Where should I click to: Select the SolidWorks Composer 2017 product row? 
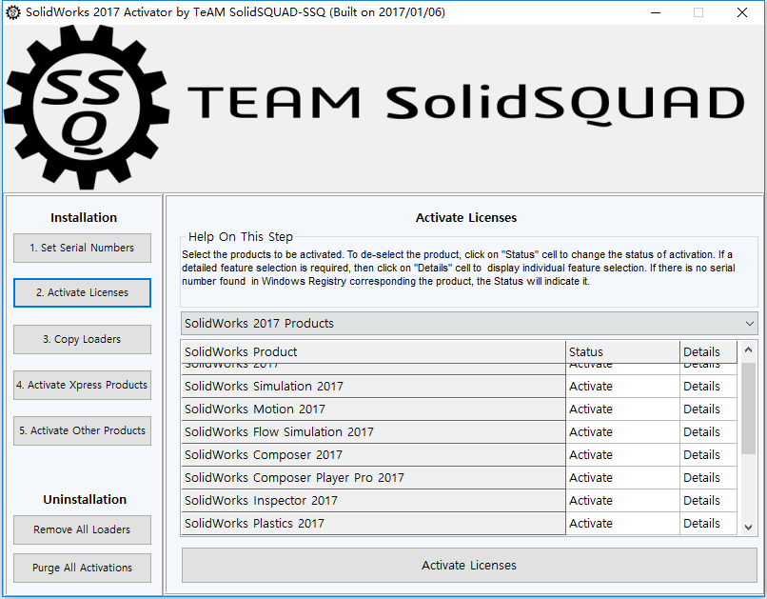click(x=373, y=454)
